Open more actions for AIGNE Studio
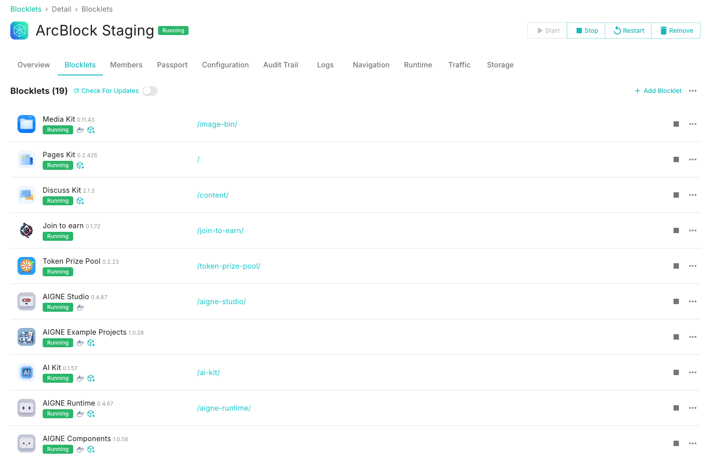Image resolution: width=709 pixels, height=460 pixels. click(693, 301)
